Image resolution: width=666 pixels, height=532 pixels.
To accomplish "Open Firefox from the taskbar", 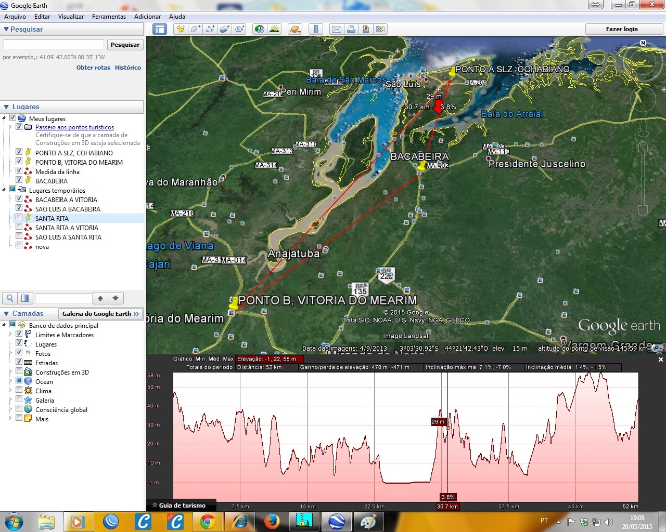I will [x=272, y=522].
